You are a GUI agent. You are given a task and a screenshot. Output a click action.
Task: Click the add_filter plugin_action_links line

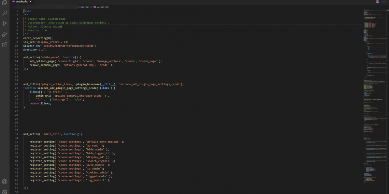click(x=103, y=84)
